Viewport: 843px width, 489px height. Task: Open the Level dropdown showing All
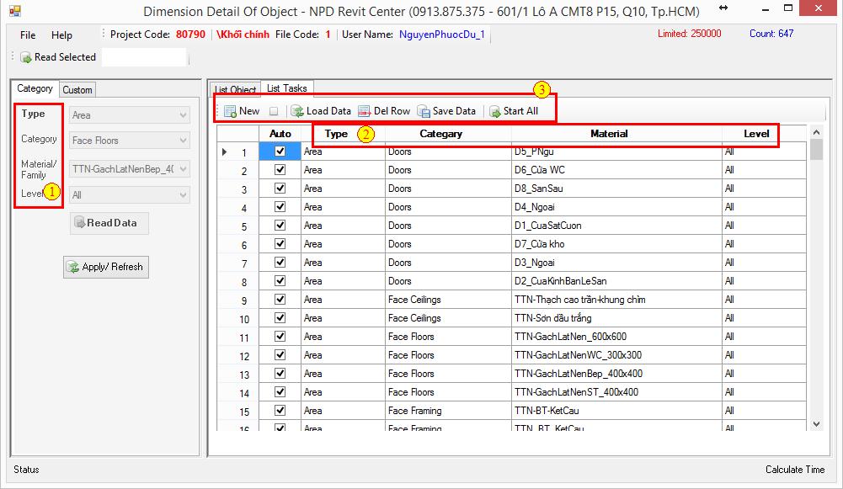click(130, 195)
